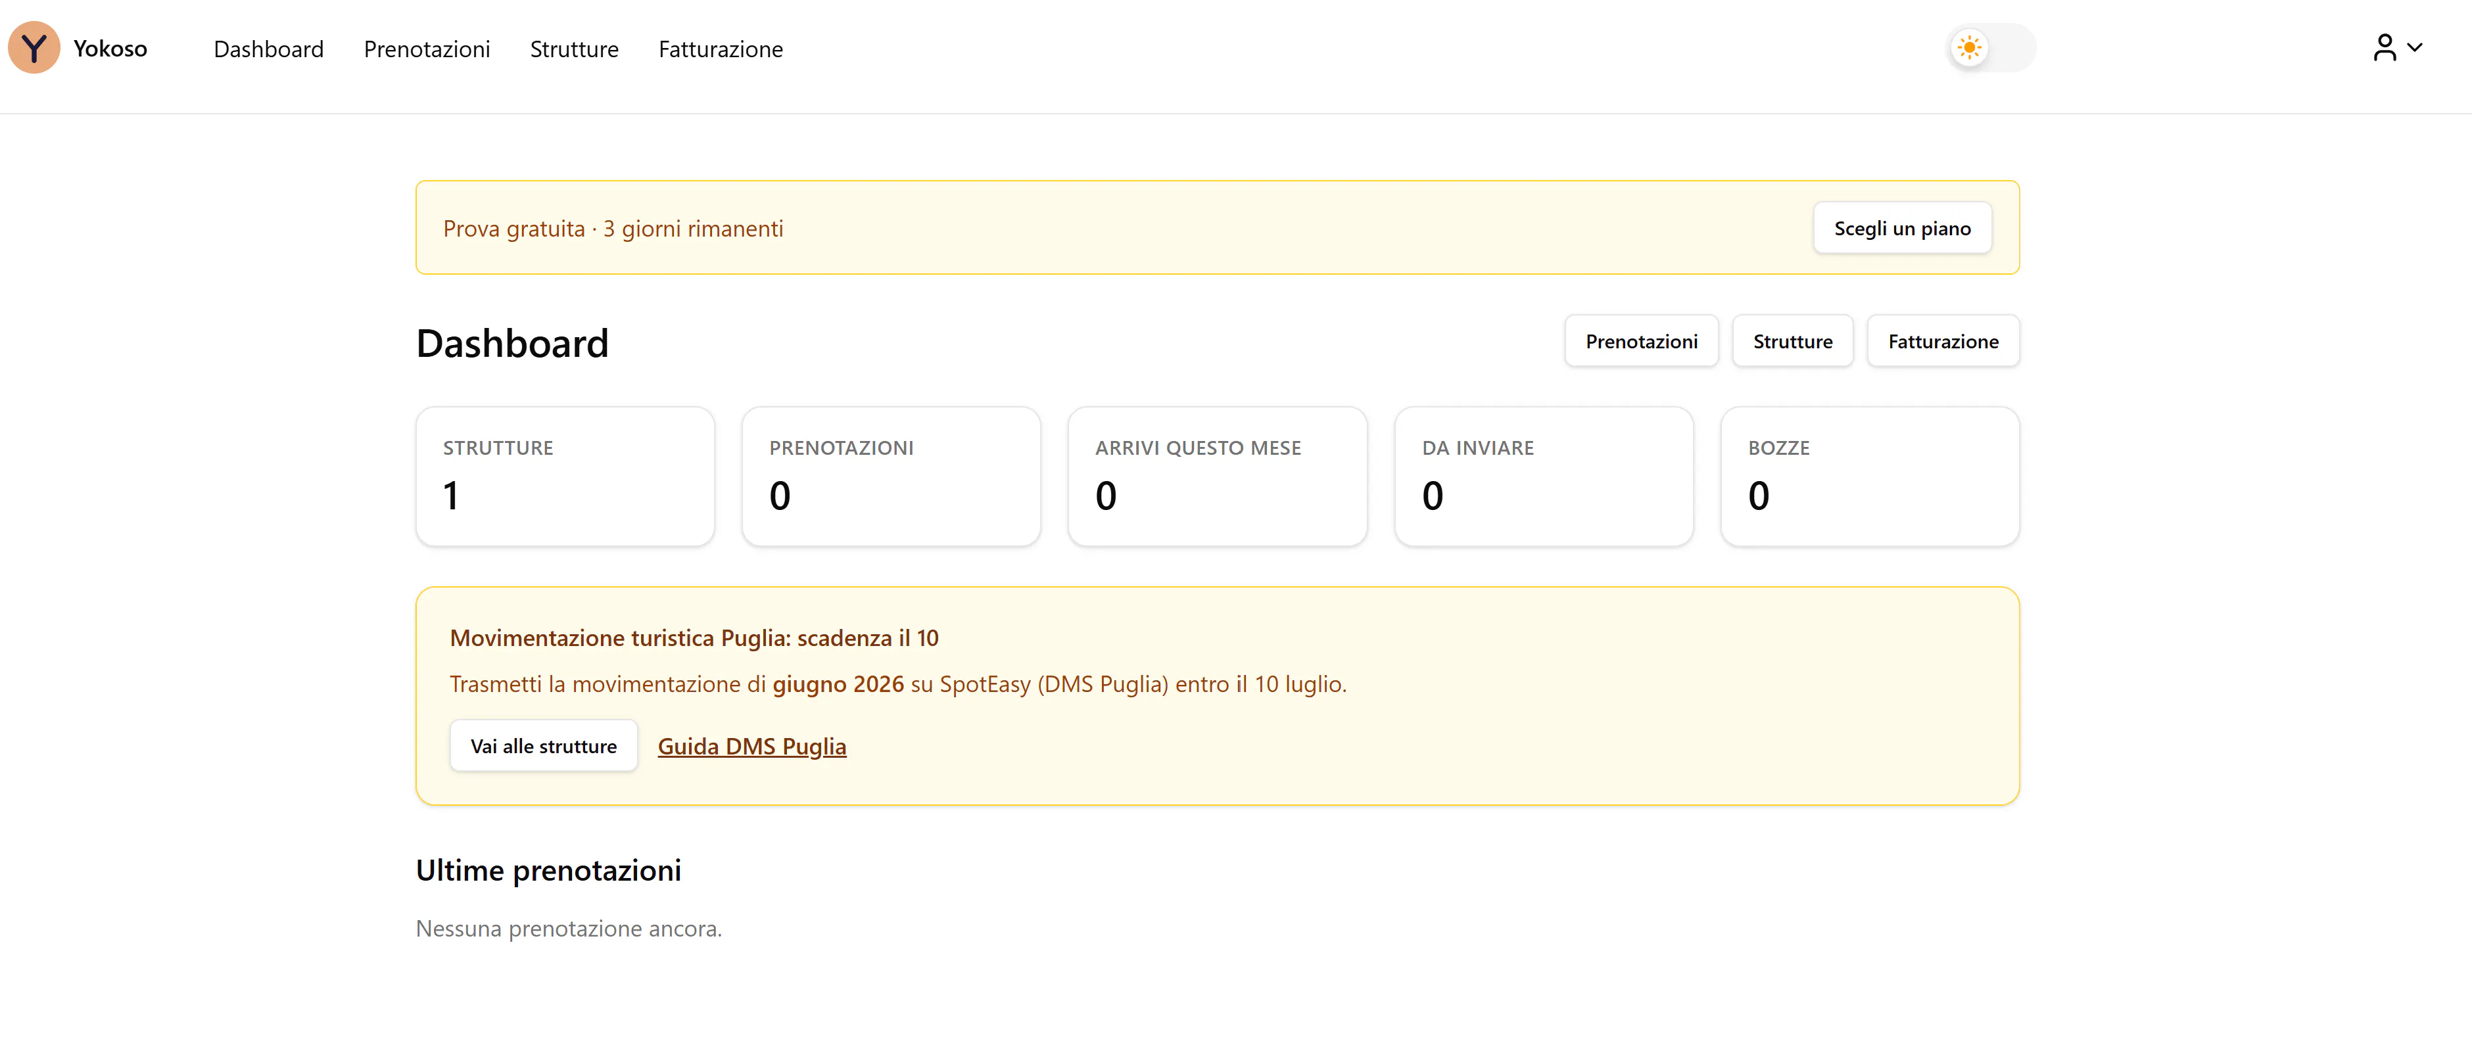2472x1043 pixels.
Task: Click the 'Ultime prenotazioni' heading
Action: click(548, 870)
